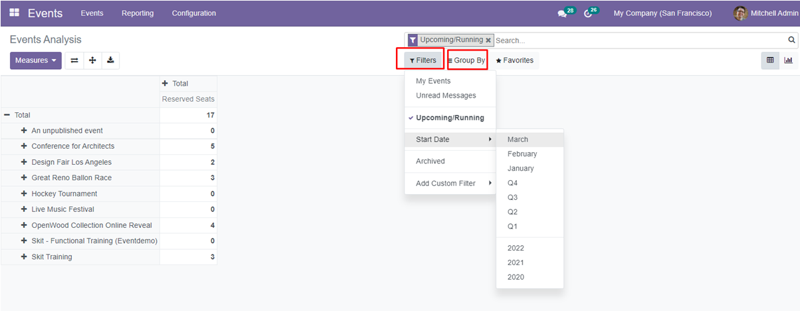Switch to graph view icon

(x=788, y=60)
